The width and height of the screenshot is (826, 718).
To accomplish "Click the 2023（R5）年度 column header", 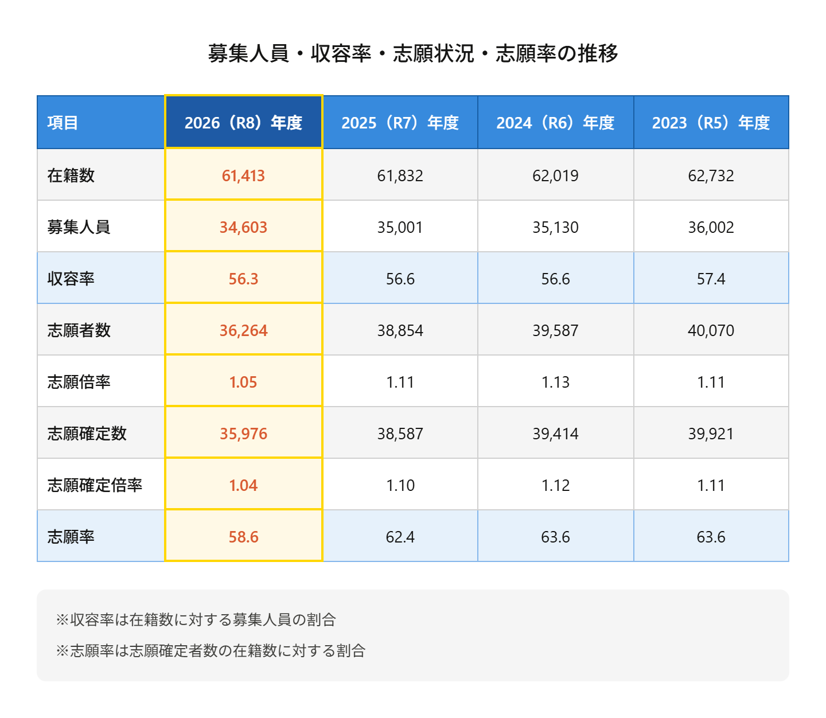I will [x=711, y=123].
